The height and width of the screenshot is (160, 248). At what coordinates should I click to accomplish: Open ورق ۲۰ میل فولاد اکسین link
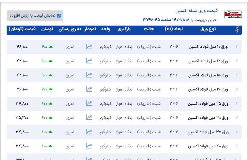(208, 89)
